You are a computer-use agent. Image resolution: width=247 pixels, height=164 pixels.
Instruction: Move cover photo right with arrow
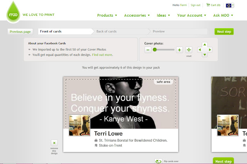click(x=210, y=50)
